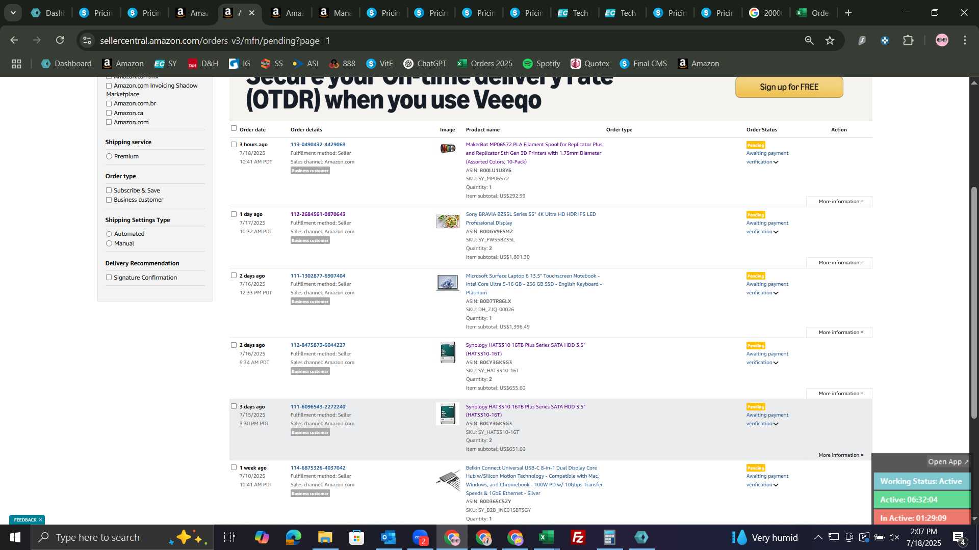The height and width of the screenshot is (550, 979).
Task: Switch to the first Tech tab
Action: pos(575,13)
